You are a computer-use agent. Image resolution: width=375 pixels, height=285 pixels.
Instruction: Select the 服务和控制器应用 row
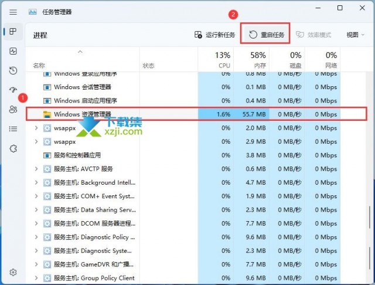coord(196,155)
